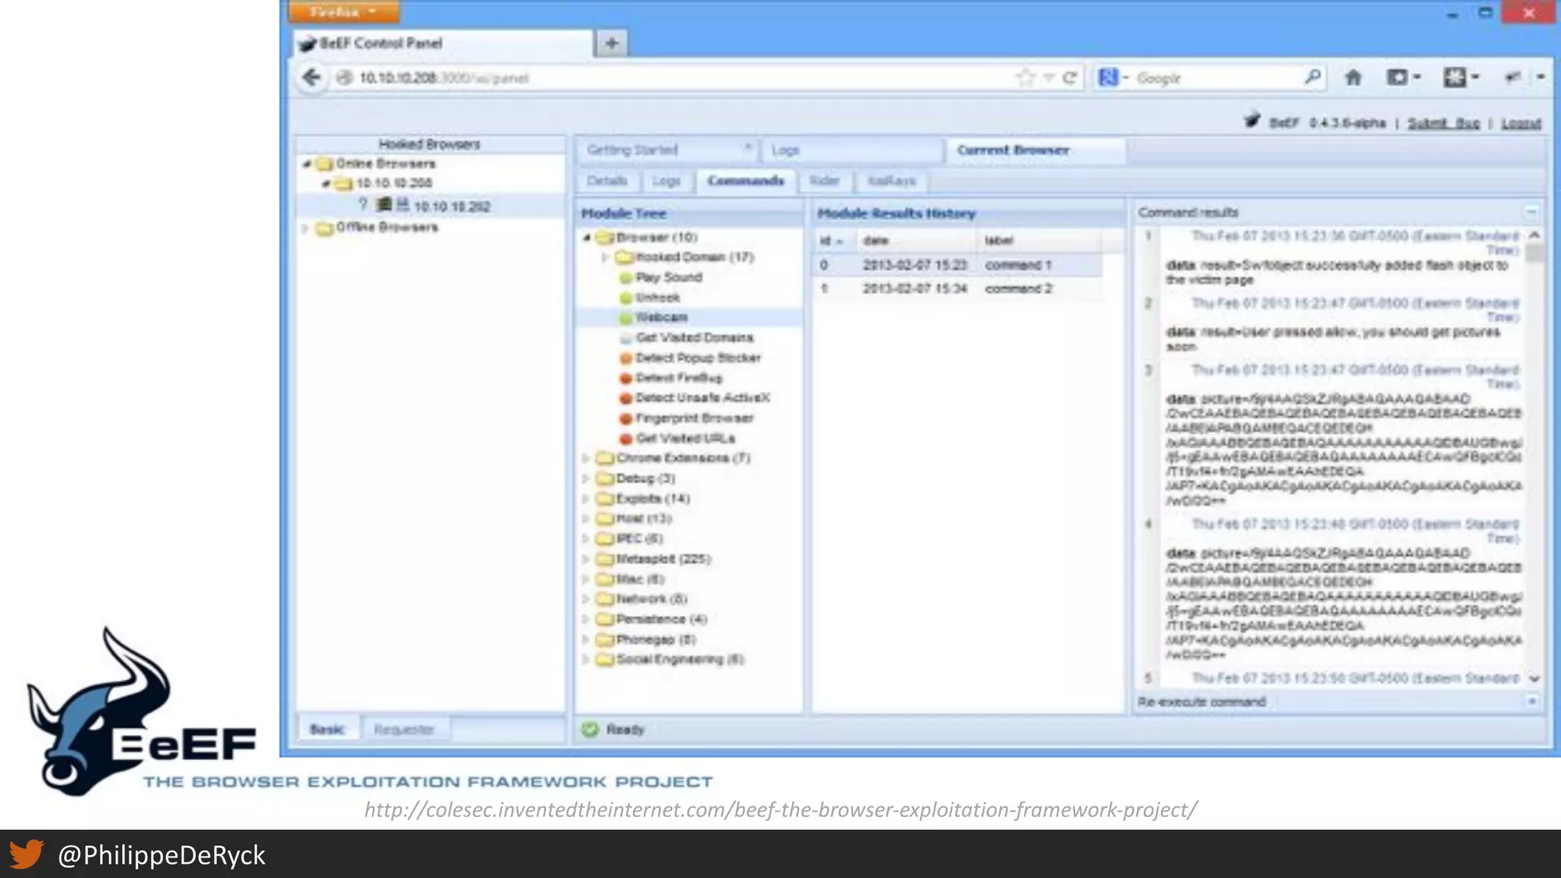This screenshot has height=878, width=1561.
Task: Click command results scrollbar down arrow
Action: pos(1534,678)
